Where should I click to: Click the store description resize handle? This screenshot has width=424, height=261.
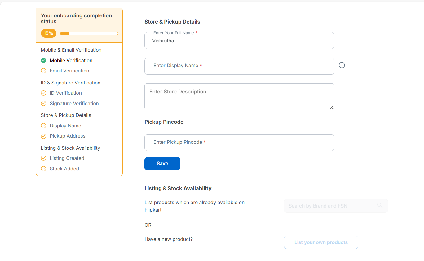[332, 107]
